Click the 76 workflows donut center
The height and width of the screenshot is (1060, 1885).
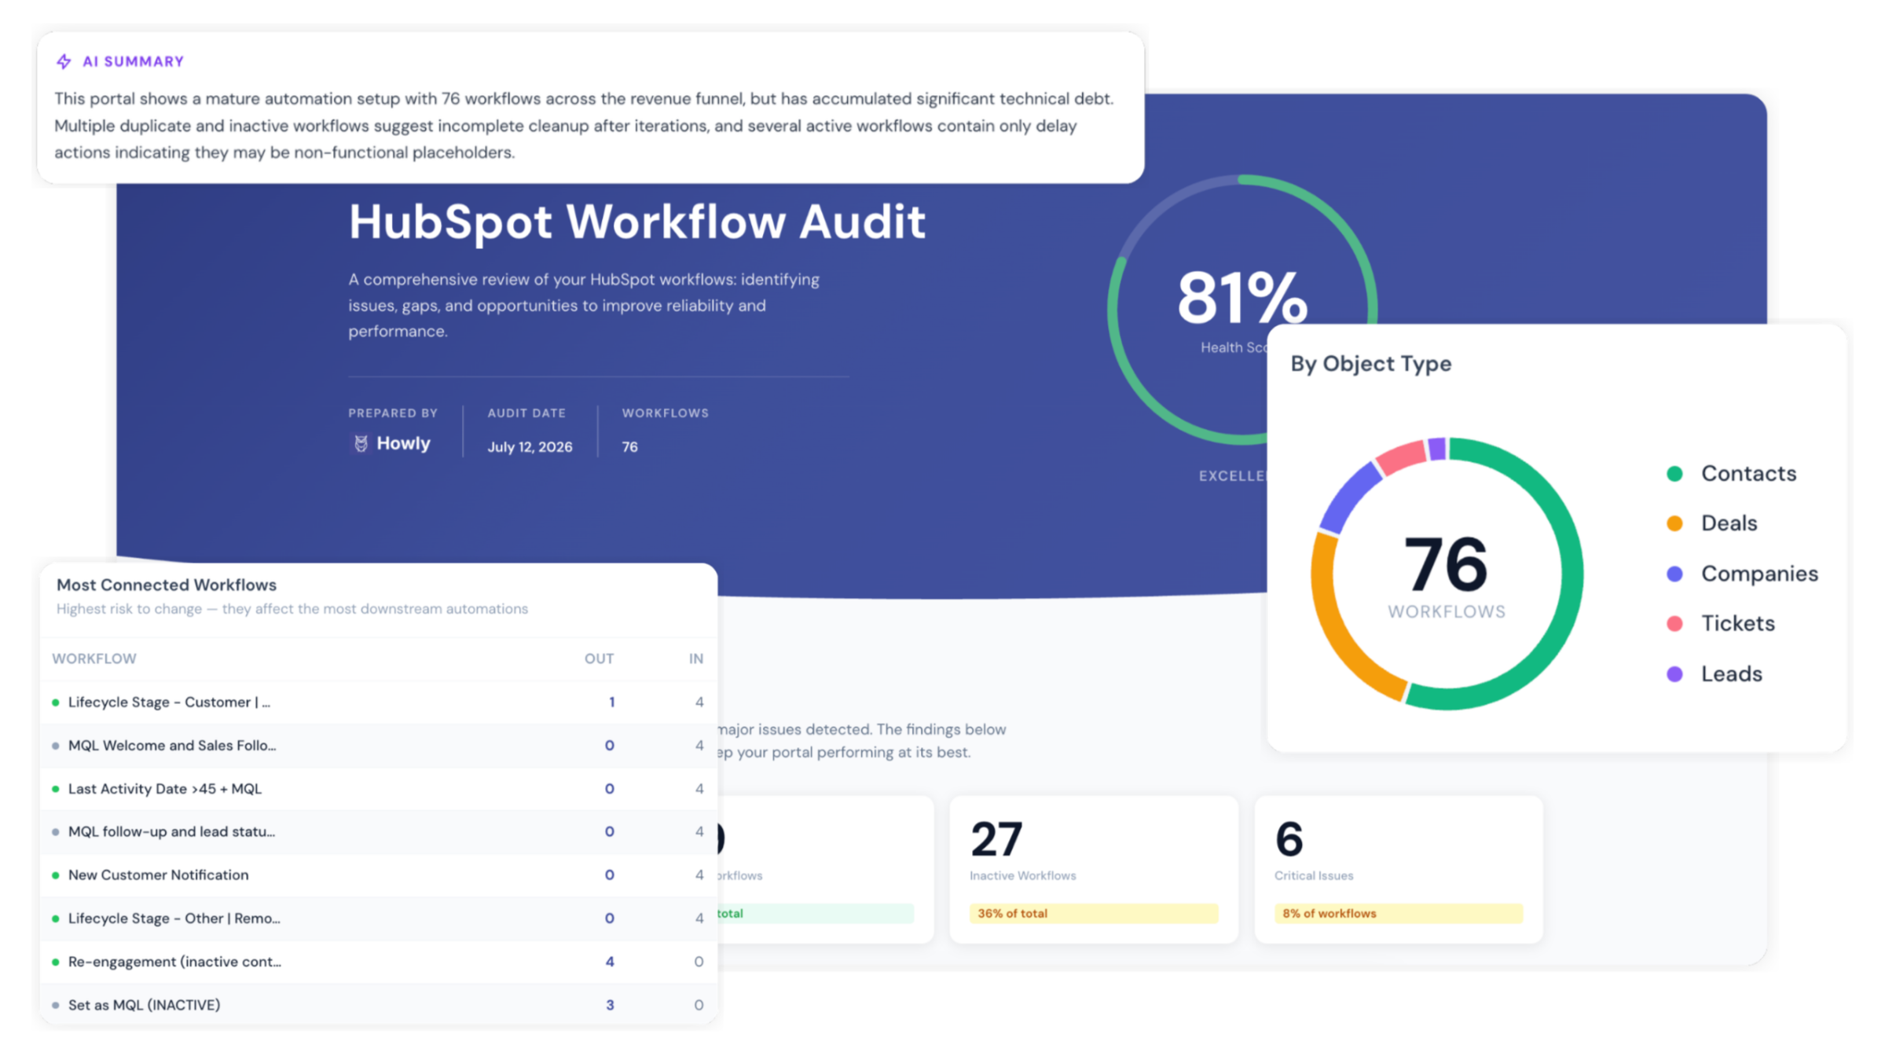[x=1446, y=563]
